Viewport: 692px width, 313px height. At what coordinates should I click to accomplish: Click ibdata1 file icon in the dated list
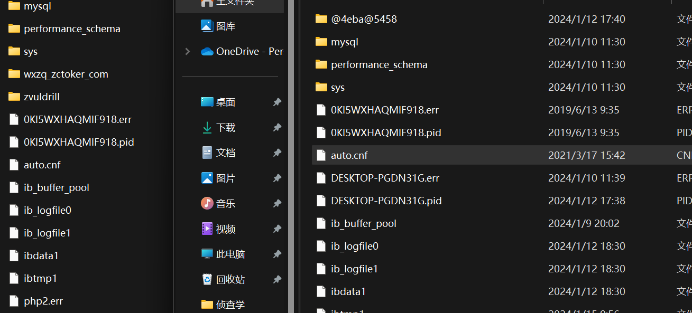pyautogui.click(x=321, y=291)
